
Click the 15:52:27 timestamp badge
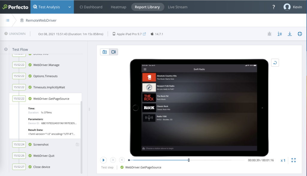click(x=19, y=167)
